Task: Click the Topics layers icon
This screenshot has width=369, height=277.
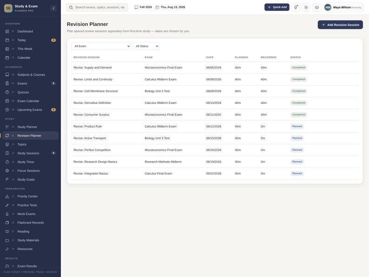Action: pyautogui.click(x=7, y=144)
